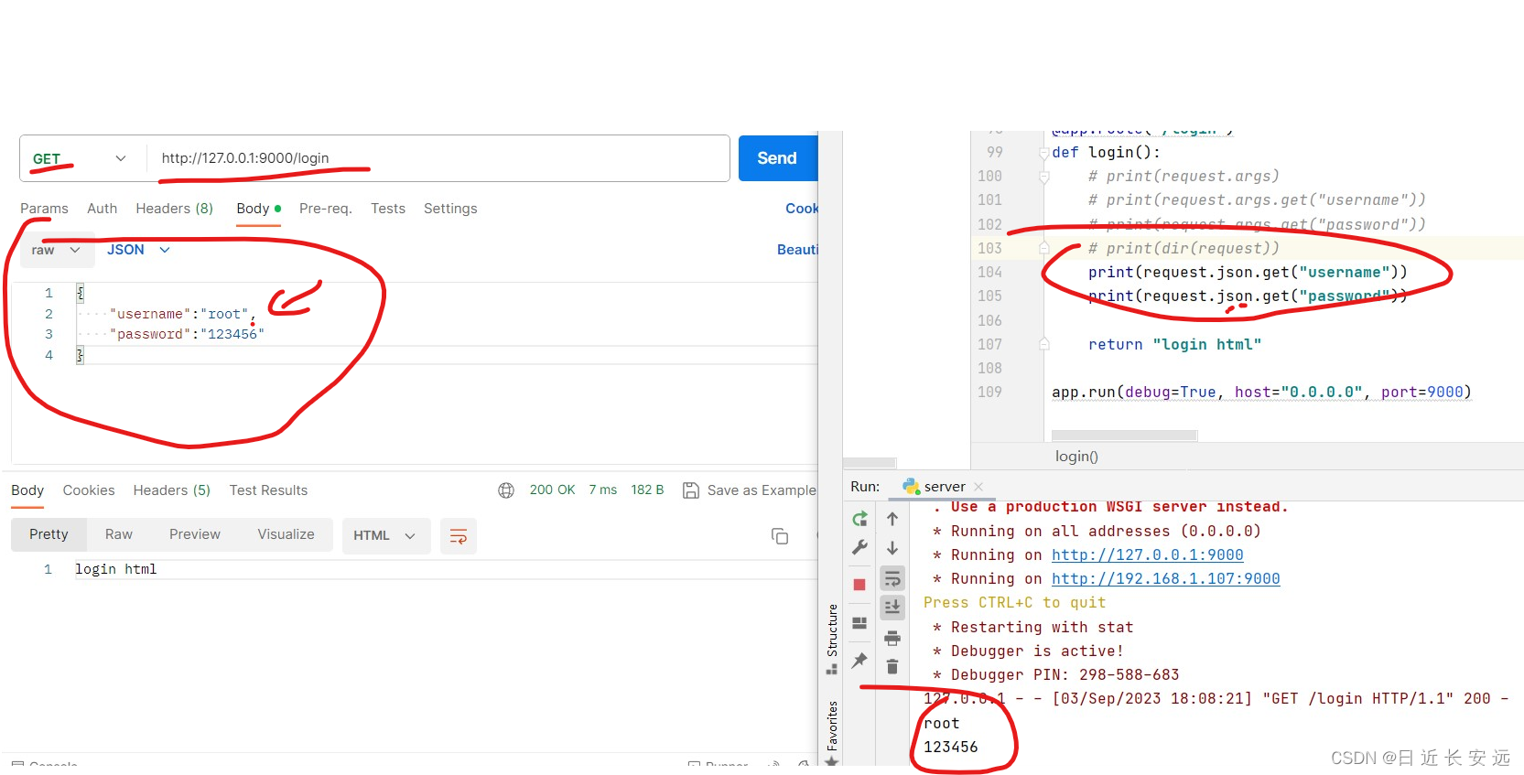Switch response view to Visualize
Viewport: 1524px width, 775px height.
click(286, 534)
